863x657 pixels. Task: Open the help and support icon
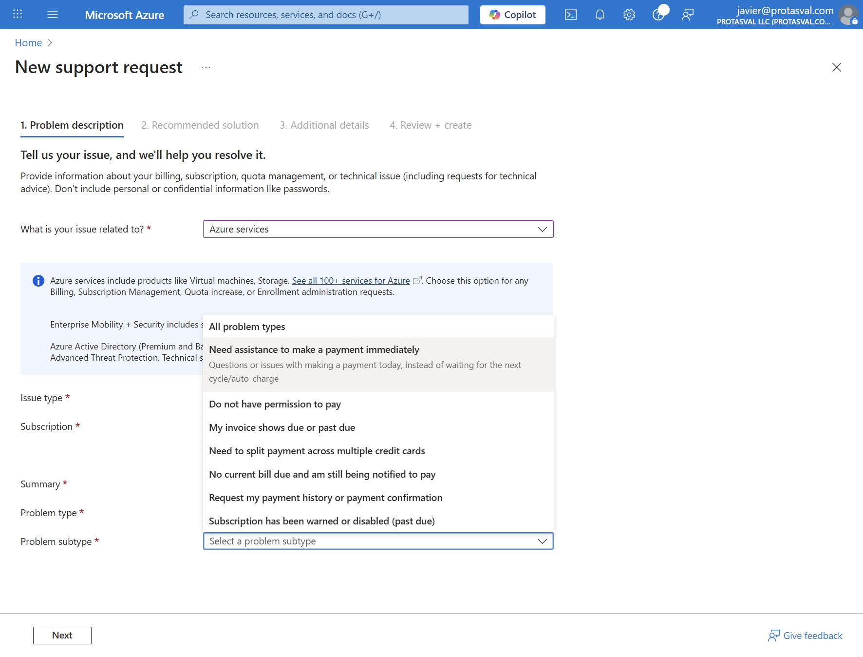point(658,15)
